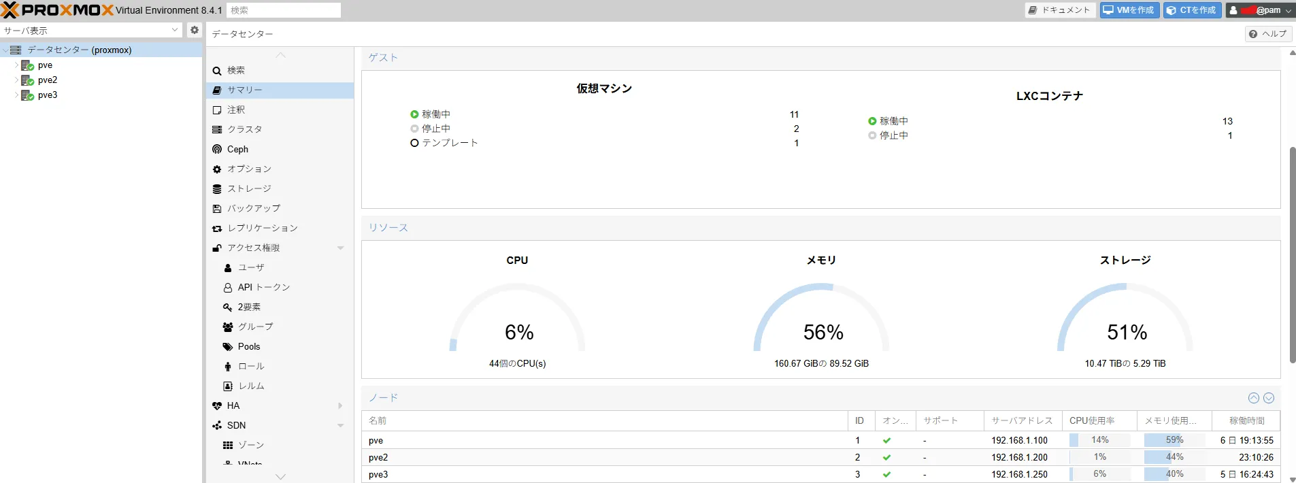Open the サマリー menu item
Screen dimensions: 1296x483
pos(280,90)
